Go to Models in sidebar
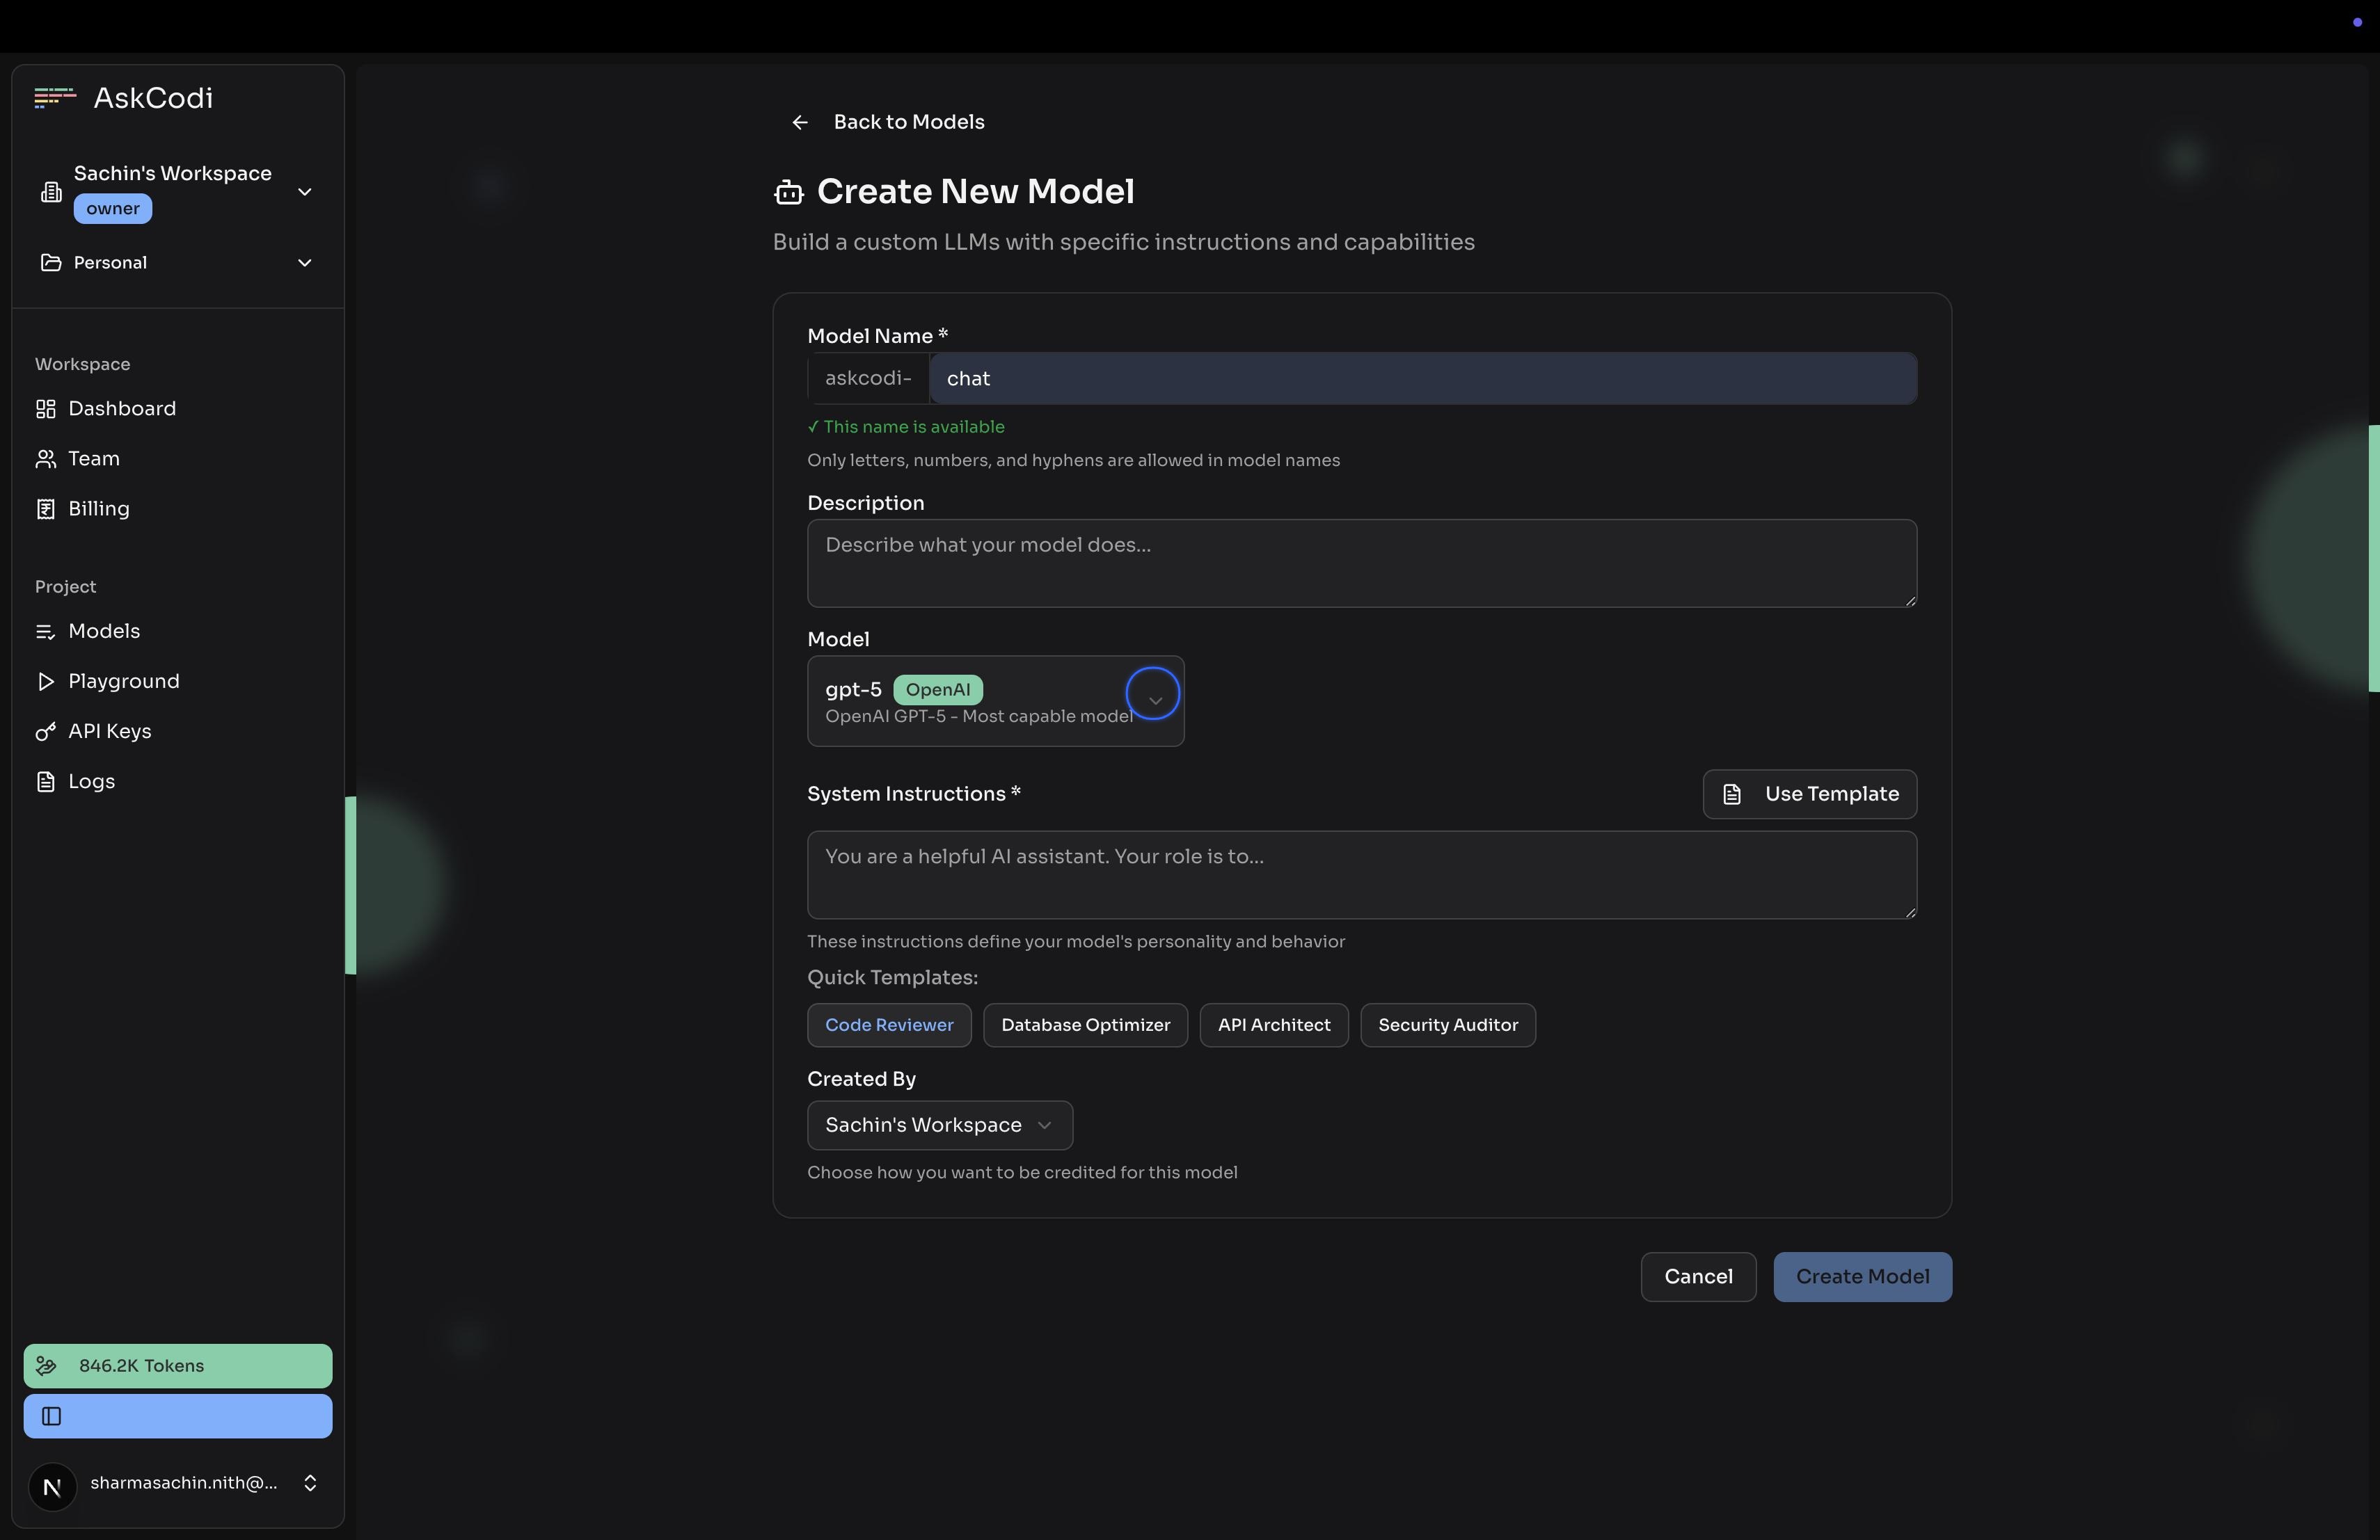Viewport: 2380px width, 1540px height. pos(104,632)
